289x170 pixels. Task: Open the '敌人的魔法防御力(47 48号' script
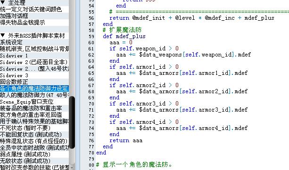pyautogui.click(x=34, y=95)
